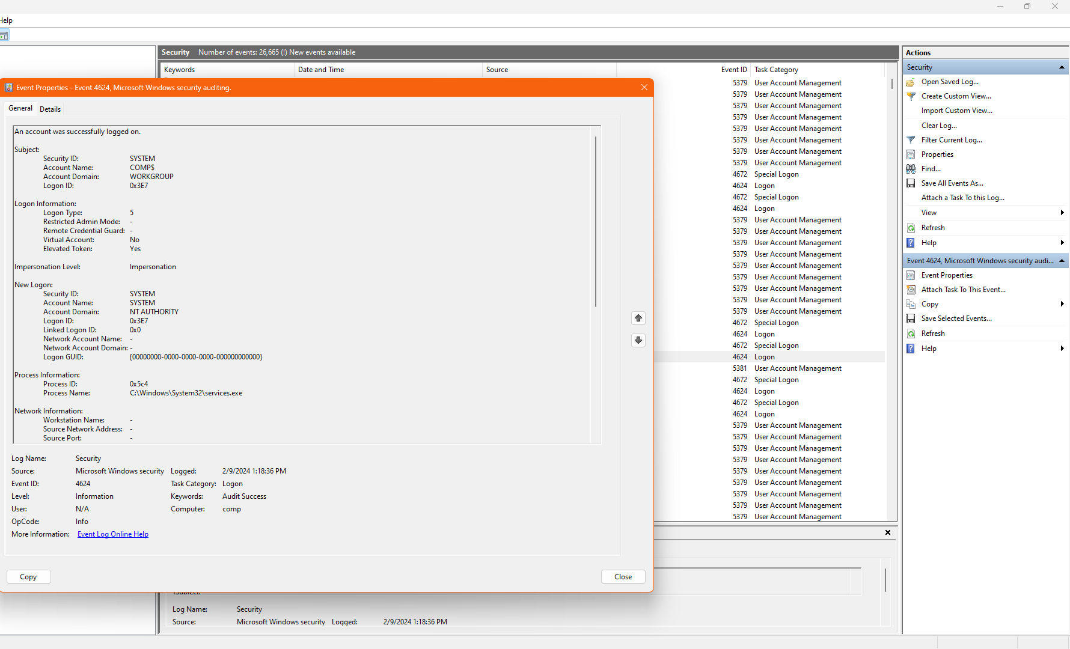Screen dimensions: 1070x649
Task: Expand the View submenu arrow
Action: tap(1062, 213)
